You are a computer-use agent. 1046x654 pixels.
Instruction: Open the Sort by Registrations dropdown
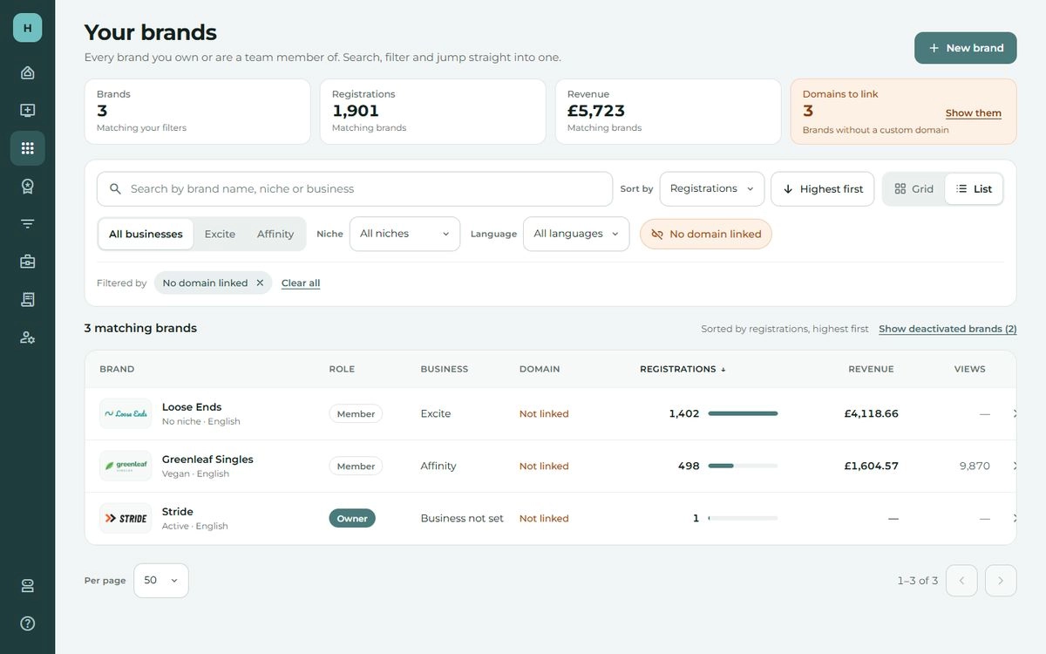(712, 189)
